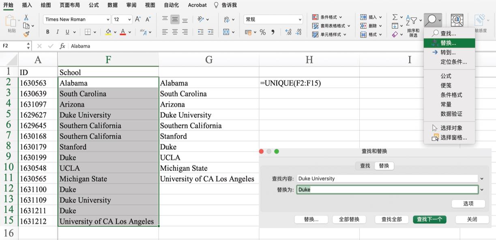The height and width of the screenshot is (240, 496).
Task: Click the insert function fx icon
Action: click(x=62, y=46)
